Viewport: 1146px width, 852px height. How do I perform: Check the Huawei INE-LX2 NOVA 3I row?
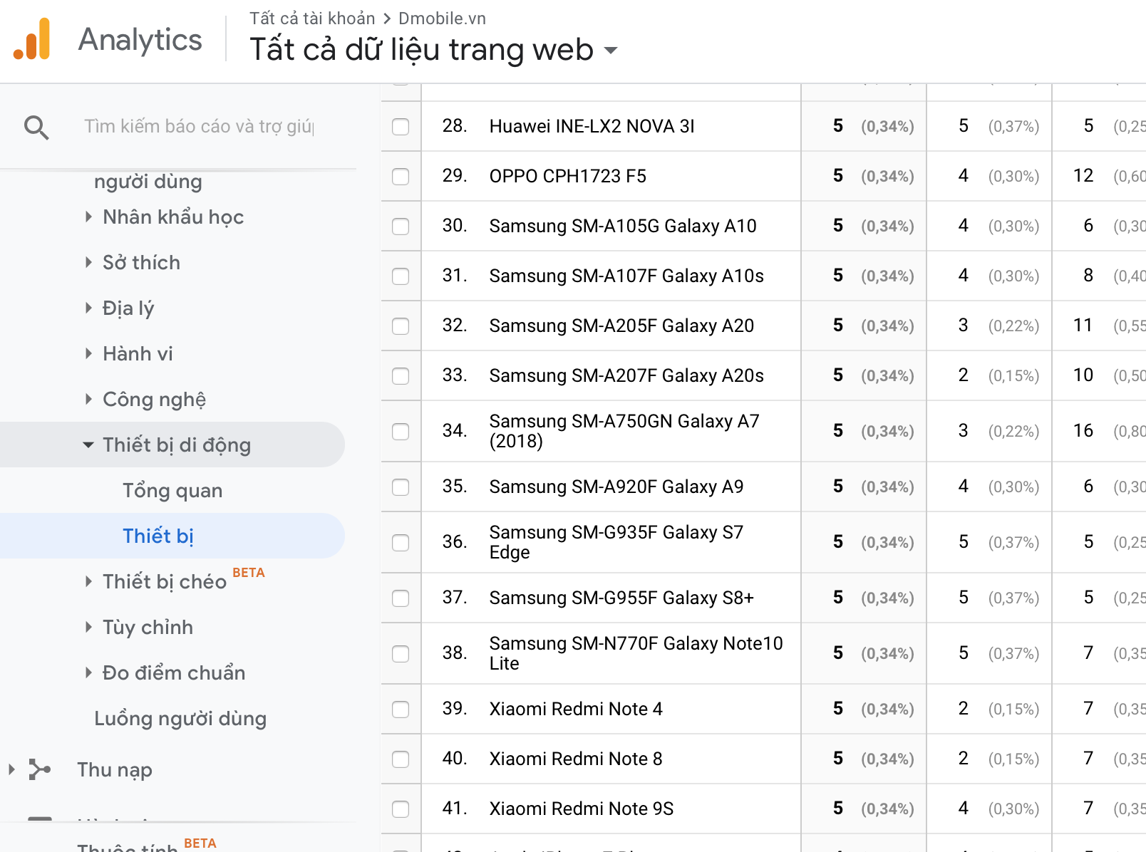[x=401, y=127]
